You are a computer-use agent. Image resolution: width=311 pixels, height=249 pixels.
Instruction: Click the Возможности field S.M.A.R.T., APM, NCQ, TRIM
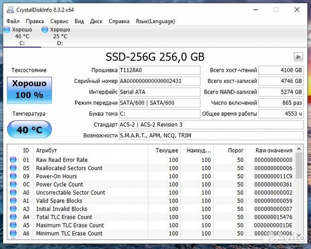click(x=211, y=136)
